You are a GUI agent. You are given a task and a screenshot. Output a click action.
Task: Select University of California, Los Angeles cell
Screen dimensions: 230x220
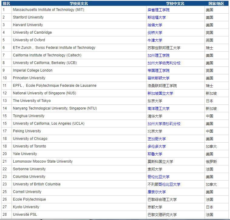(x=79, y=124)
